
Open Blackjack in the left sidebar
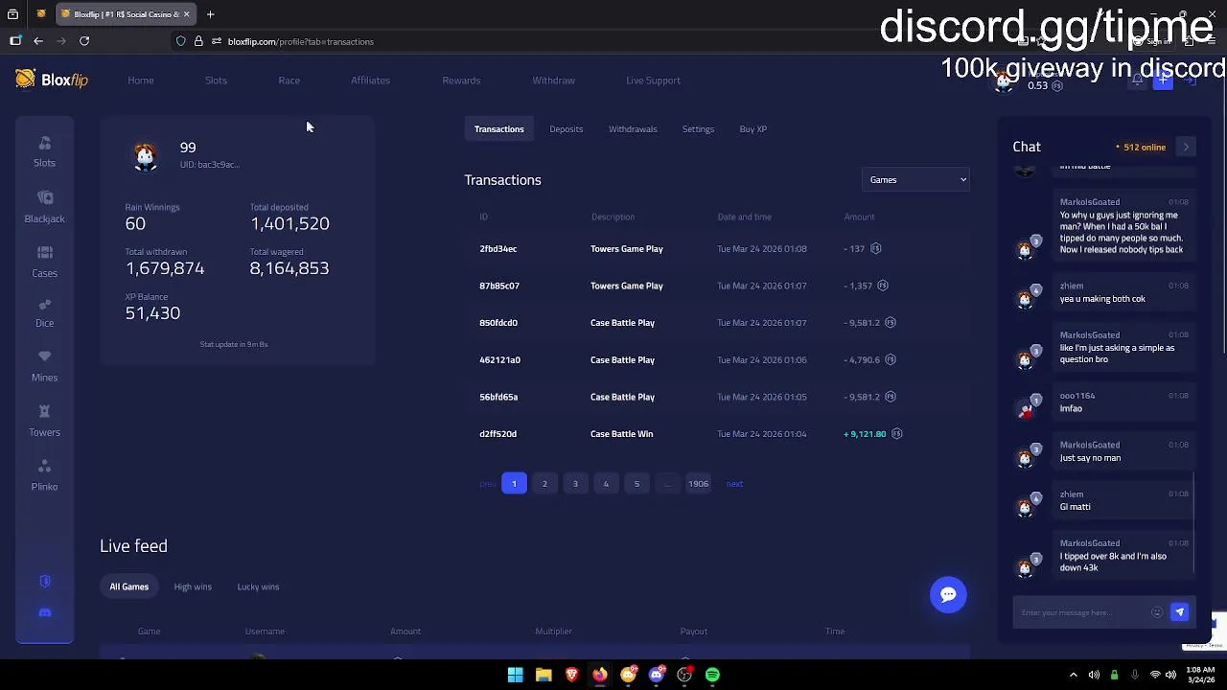(x=44, y=206)
